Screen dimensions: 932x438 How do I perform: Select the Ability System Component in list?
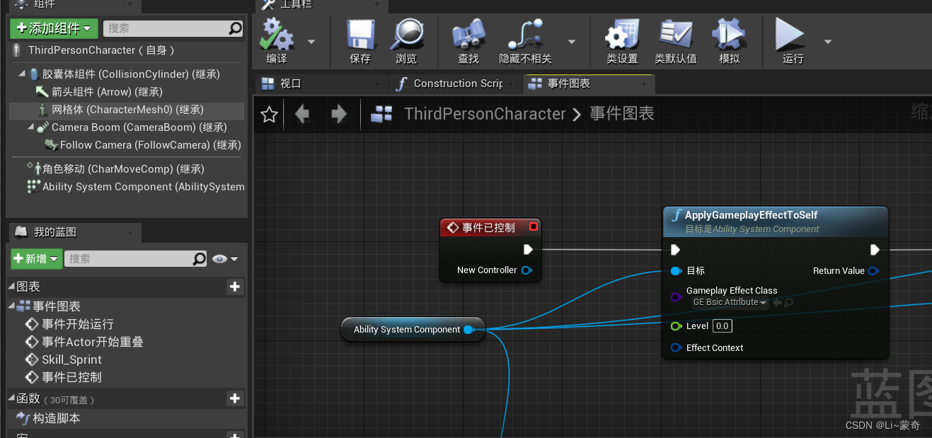143,187
